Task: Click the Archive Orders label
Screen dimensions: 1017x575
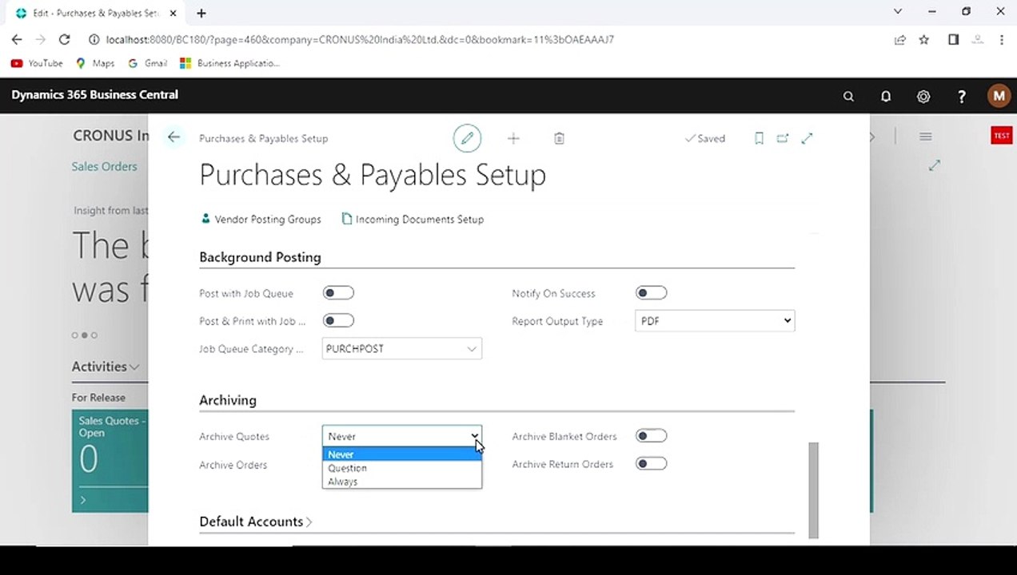Action: (233, 465)
